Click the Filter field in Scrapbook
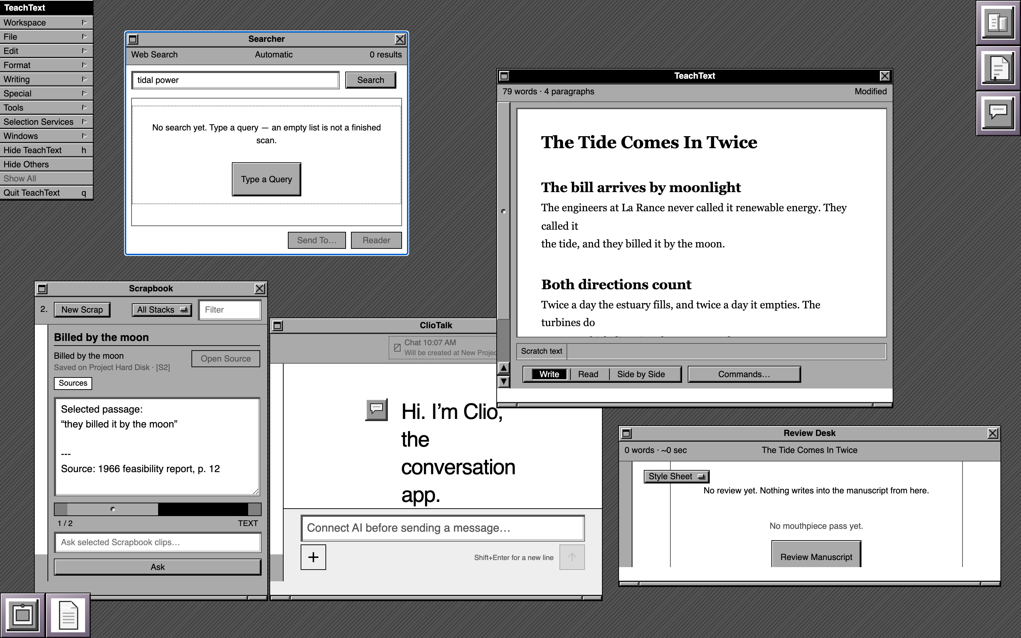 click(230, 310)
